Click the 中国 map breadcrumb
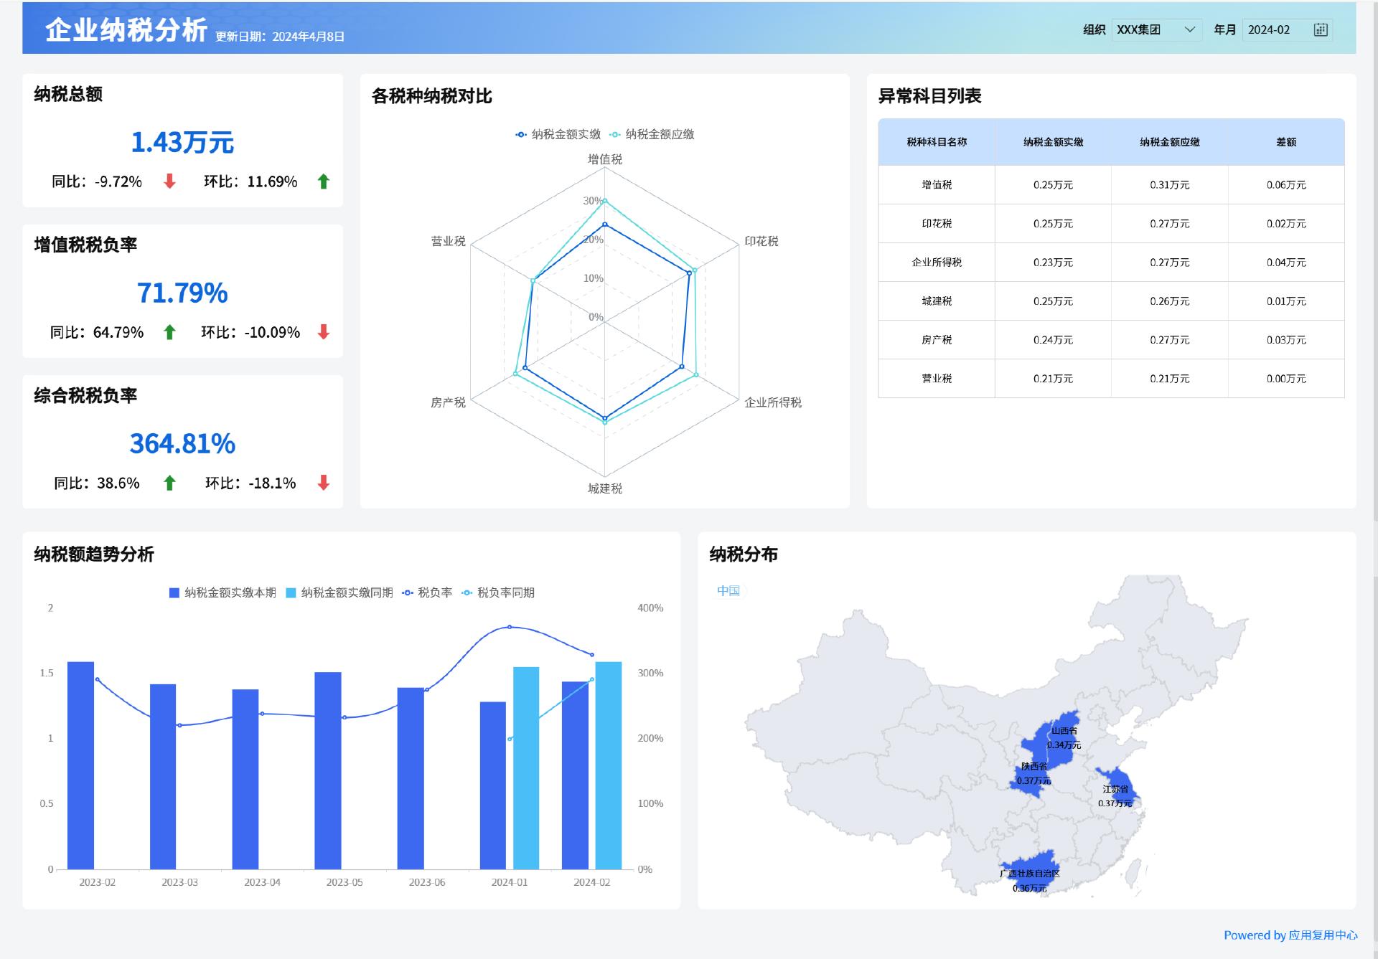This screenshot has width=1378, height=959. pyautogui.click(x=729, y=590)
